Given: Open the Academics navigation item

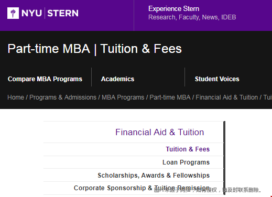Looking at the screenshot, I should 117,79.
